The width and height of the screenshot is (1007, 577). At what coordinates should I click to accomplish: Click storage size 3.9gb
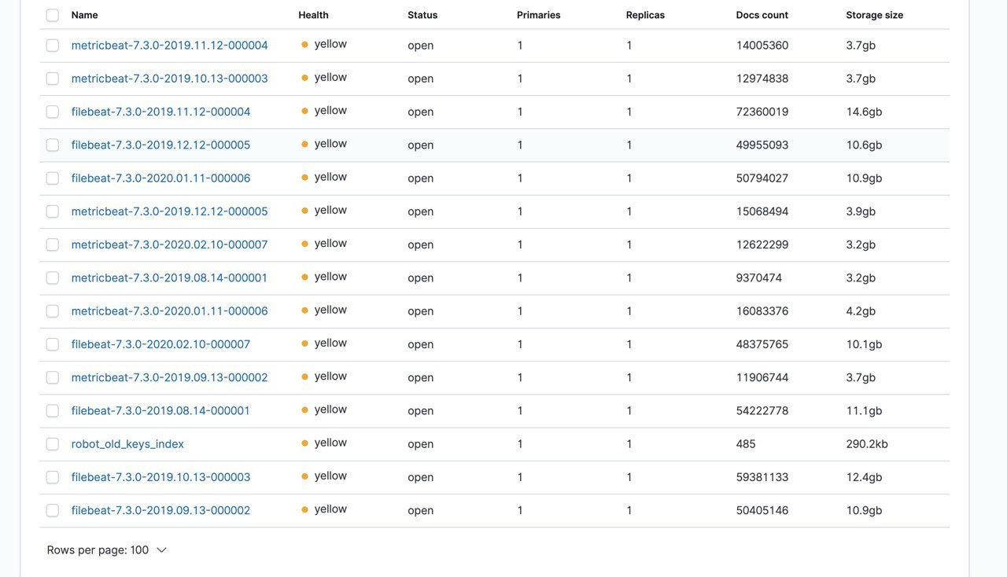tap(861, 211)
